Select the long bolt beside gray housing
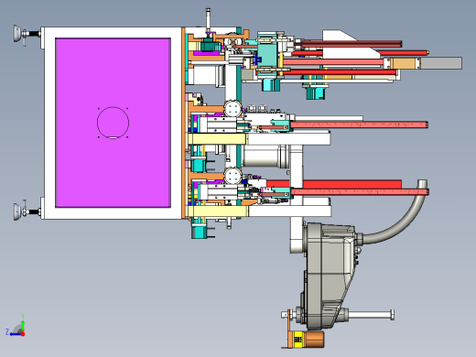 tap(371, 315)
